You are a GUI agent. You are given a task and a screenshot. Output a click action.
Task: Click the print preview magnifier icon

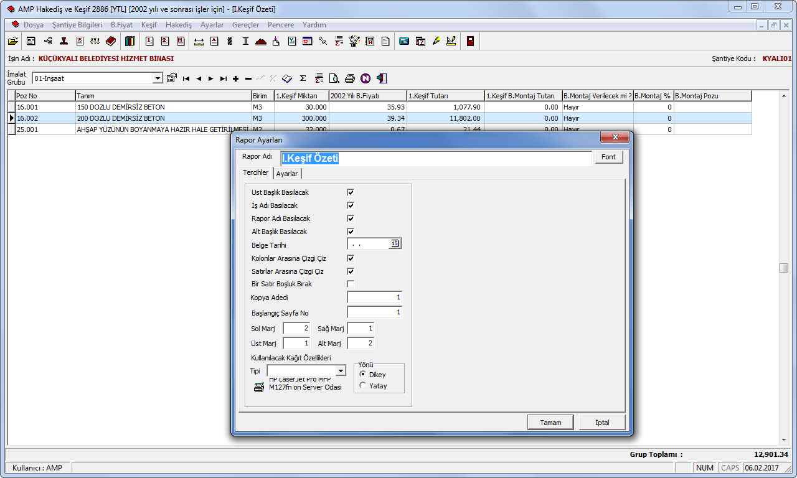[x=334, y=78]
